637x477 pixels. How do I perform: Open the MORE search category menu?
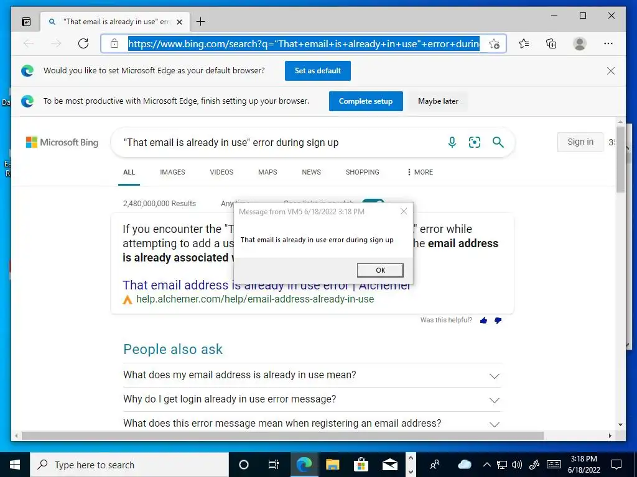coord(420,172)
